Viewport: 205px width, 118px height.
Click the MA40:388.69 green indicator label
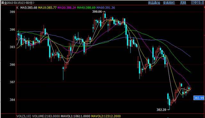pos(86,8)
